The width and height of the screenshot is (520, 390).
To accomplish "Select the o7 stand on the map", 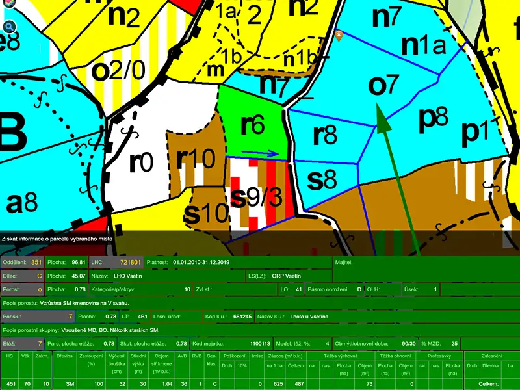I will pos(383,85).
